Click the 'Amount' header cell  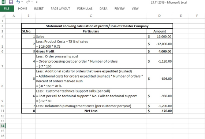point(160,31)
